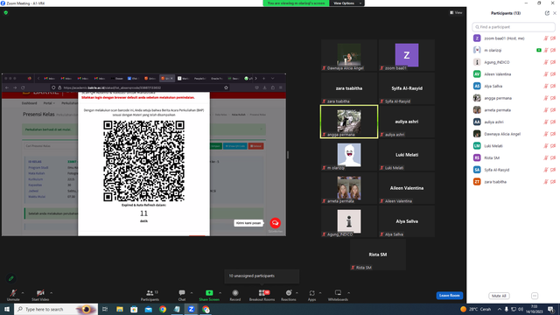
Task: Open the Reactions menu
Action: 289,295
